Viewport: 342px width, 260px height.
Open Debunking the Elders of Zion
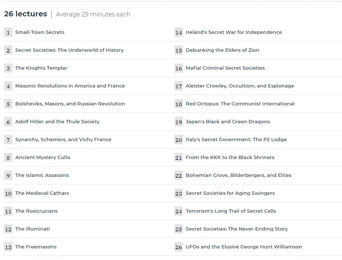pos(222,50)
